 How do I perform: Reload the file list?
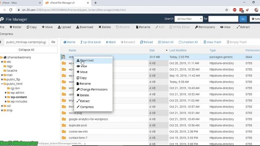click(146, 42)
